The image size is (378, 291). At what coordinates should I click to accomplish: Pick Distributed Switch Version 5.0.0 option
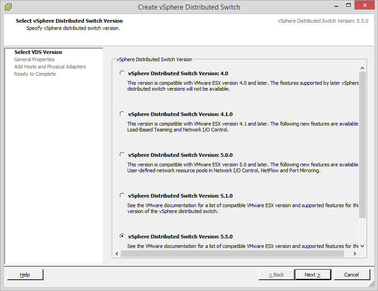[122, 155]
